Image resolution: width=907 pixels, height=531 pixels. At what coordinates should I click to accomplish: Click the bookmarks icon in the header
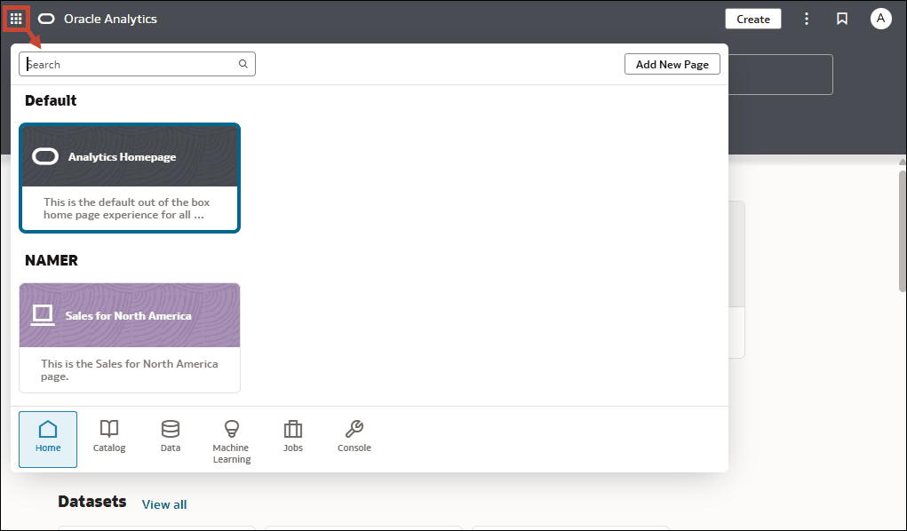click(x=841, y=18)
